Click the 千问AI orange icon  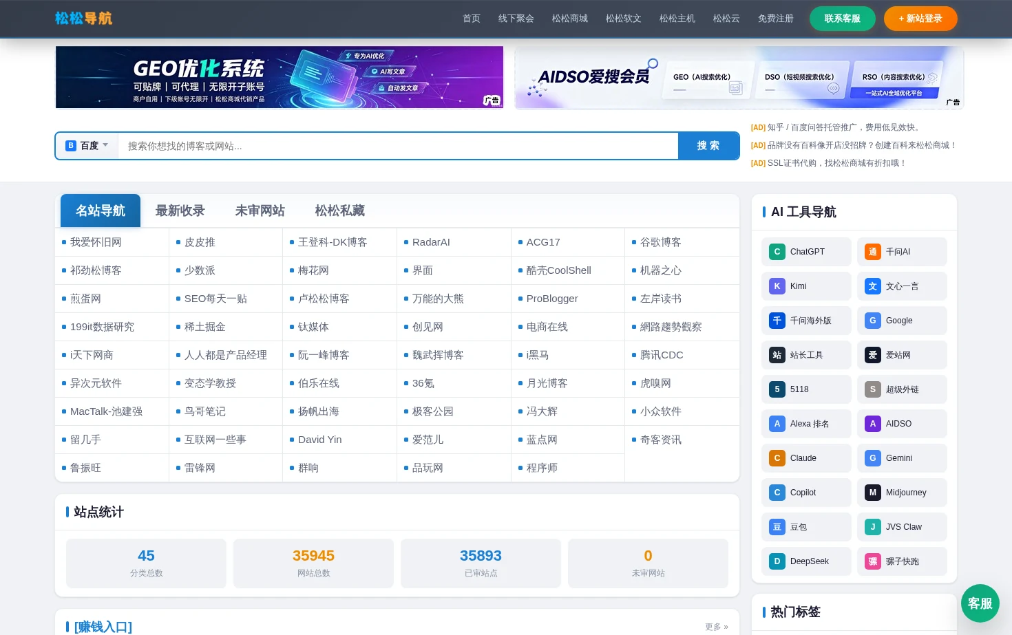[x=873, y=252]
